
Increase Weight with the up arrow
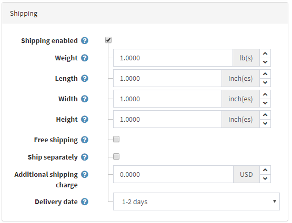(265, 54)
